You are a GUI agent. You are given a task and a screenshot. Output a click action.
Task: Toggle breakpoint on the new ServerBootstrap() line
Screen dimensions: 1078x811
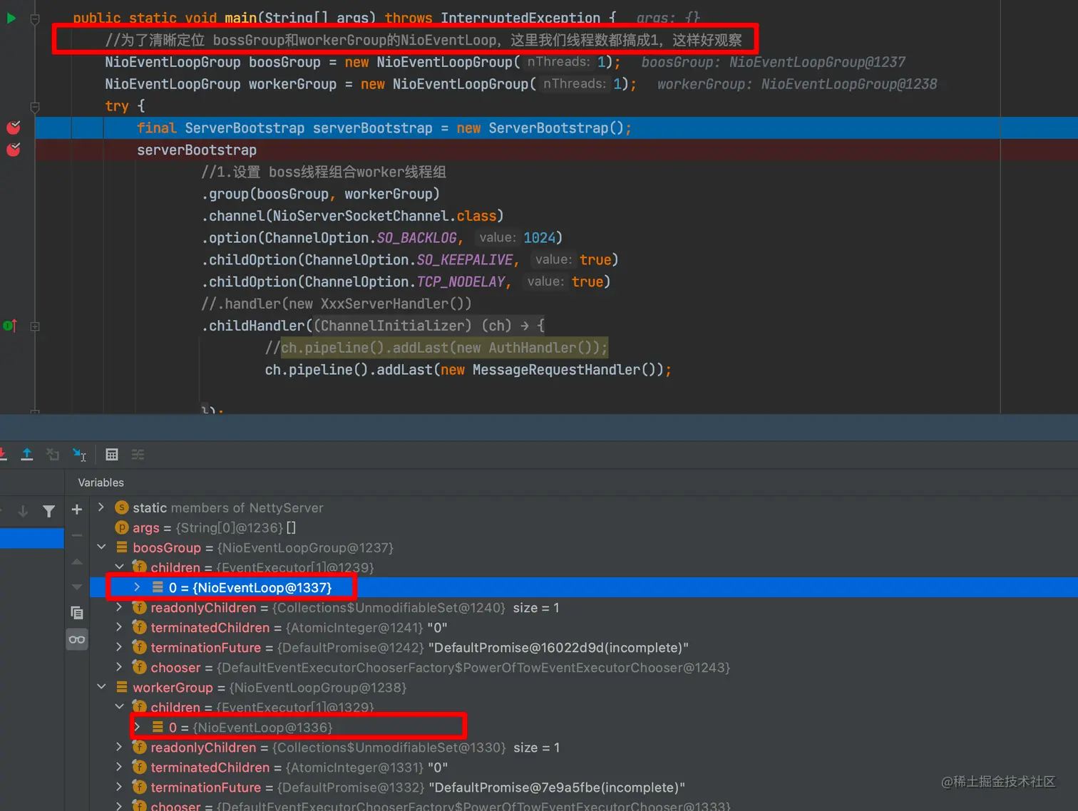(14, 128)
